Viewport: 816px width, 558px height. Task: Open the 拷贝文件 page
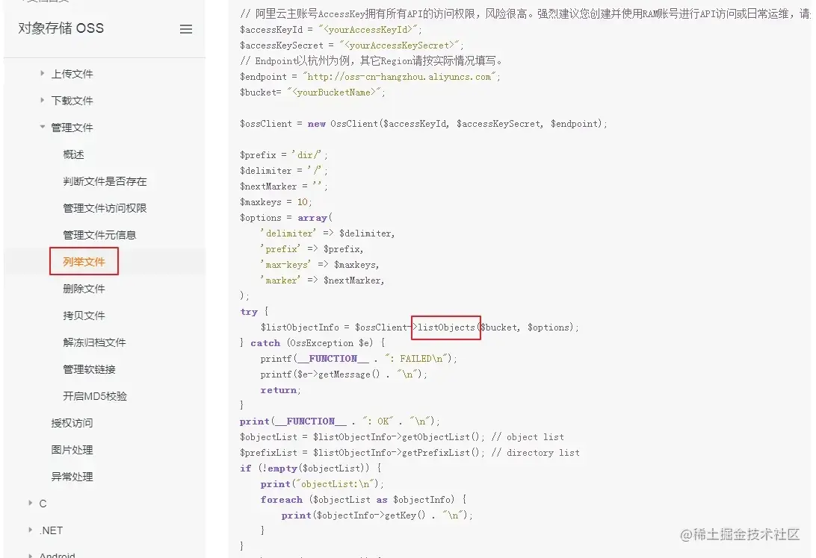84,316
